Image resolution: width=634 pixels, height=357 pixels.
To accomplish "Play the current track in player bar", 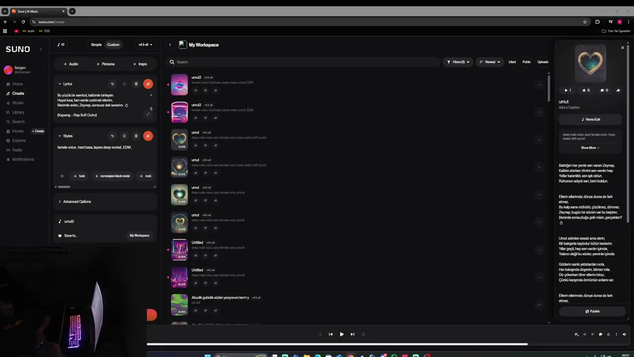I will (x=341, y=334).
